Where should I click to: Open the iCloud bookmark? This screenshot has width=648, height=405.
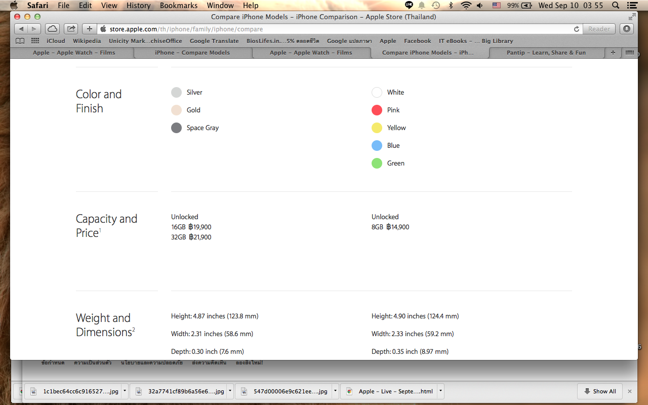coord(56,41)
